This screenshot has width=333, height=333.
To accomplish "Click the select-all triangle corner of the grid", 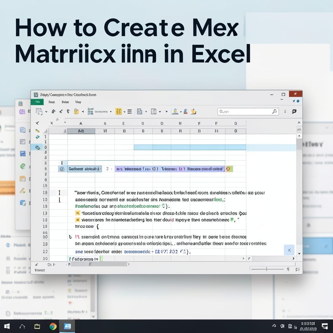I will tap(46, 131).
